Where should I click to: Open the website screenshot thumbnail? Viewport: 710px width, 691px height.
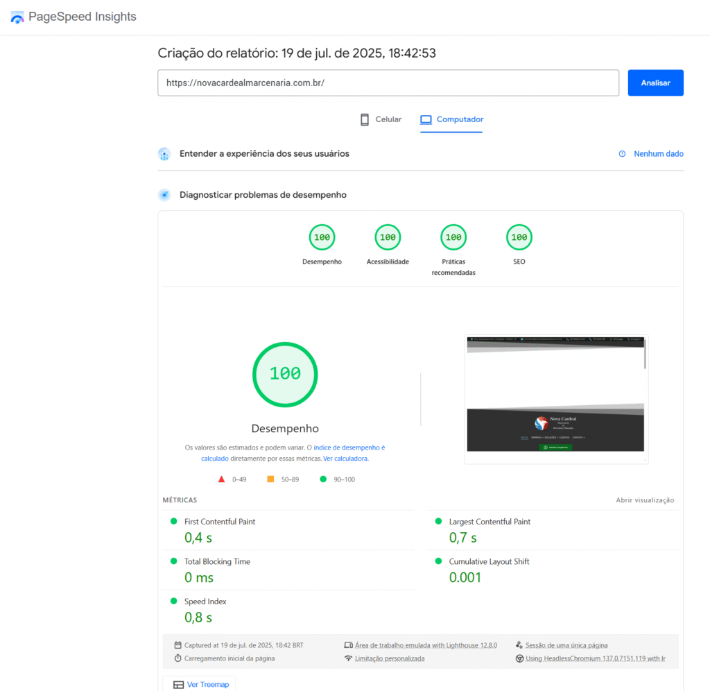tap(556, 399)
